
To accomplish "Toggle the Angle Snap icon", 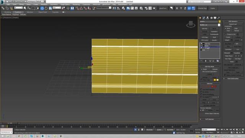I will 81,8.
